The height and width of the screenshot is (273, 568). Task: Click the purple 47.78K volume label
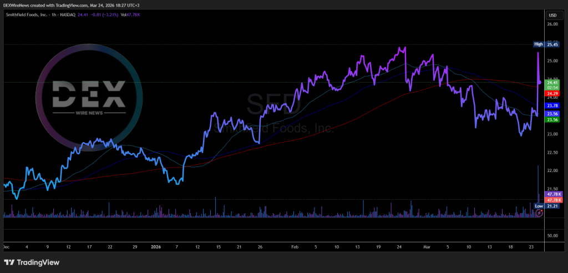pos(554,194)
